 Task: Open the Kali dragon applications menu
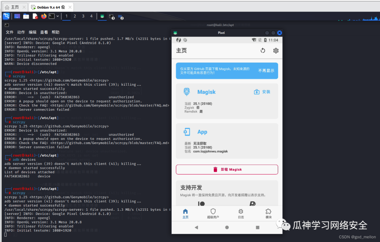click(6, 16)
